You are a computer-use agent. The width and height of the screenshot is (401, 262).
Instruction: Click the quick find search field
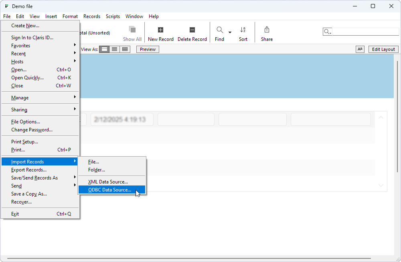click(x=365, y=32)
